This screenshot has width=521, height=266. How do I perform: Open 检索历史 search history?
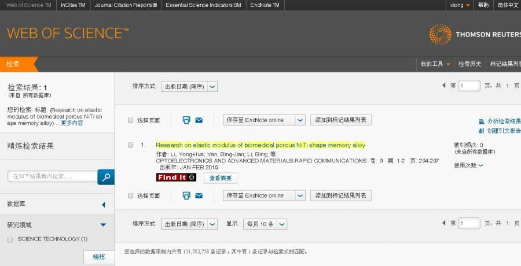[469, 64]
